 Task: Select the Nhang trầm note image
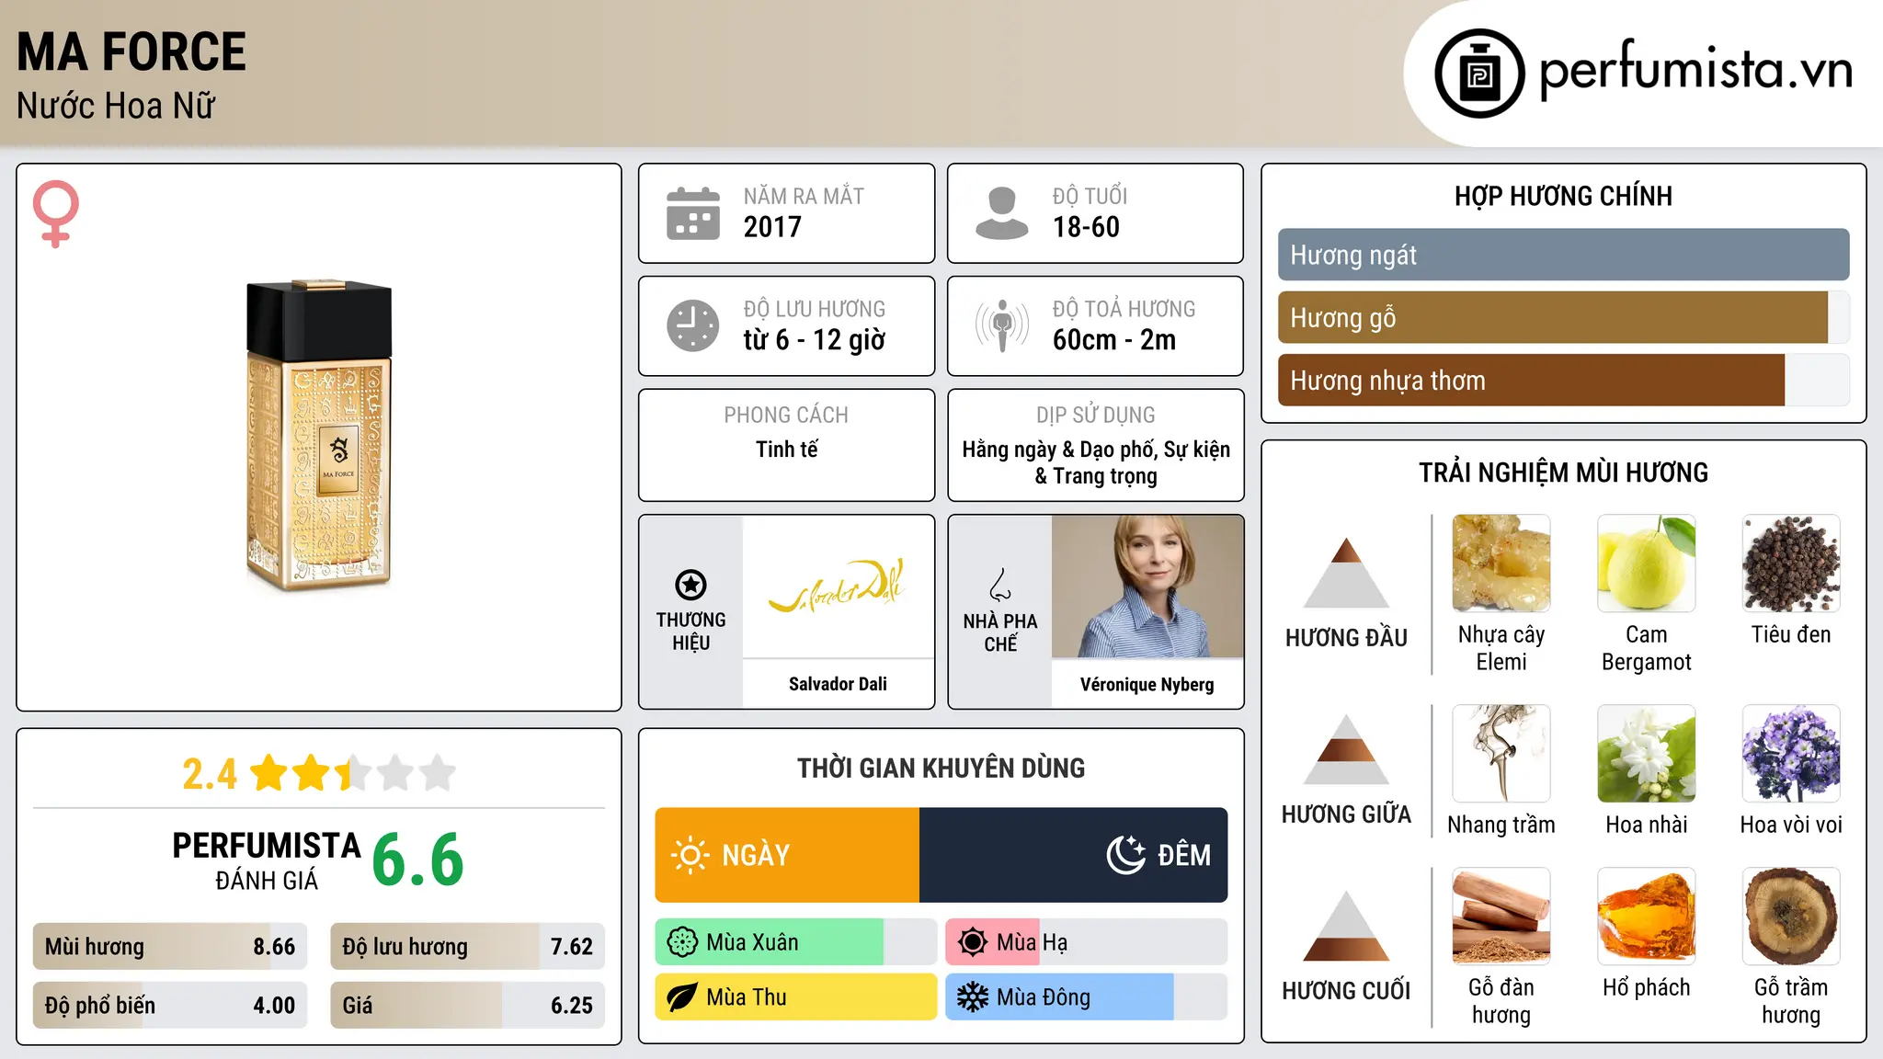tap(1501, 754)
